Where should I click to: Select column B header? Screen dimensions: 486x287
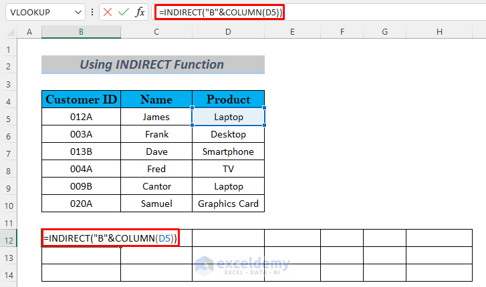81,32
